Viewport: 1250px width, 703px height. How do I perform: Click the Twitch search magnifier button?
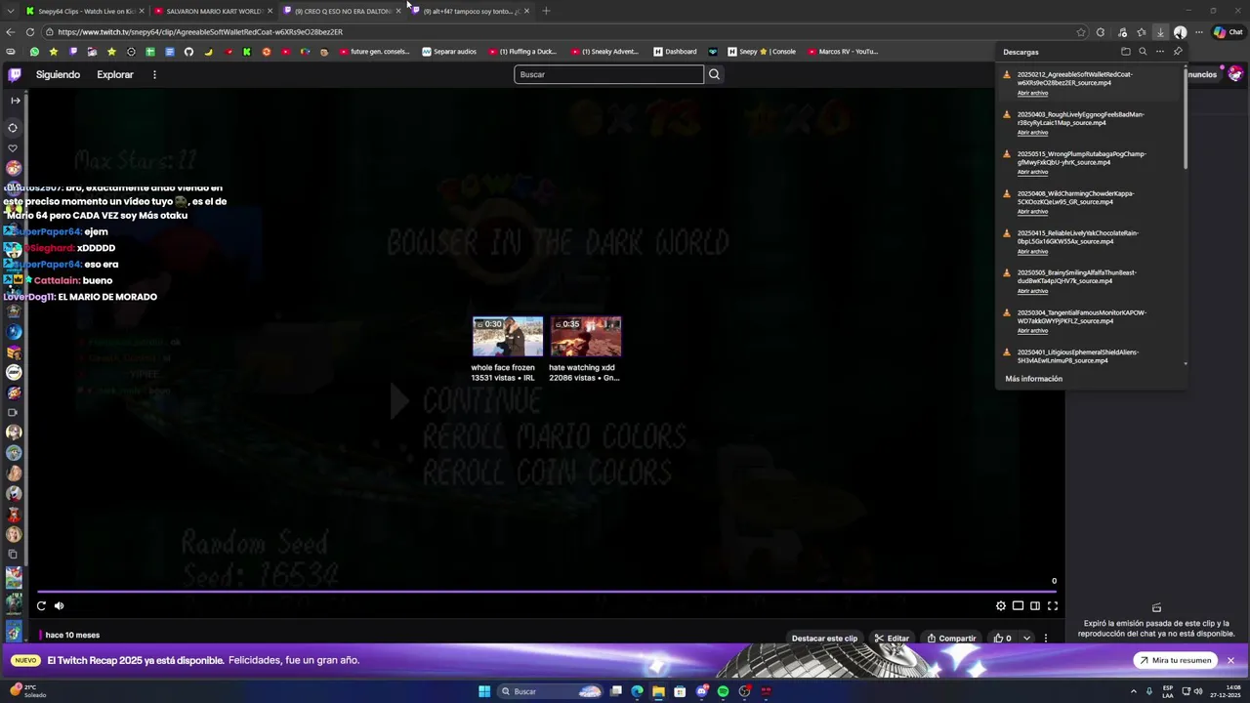tap(714, 74)
